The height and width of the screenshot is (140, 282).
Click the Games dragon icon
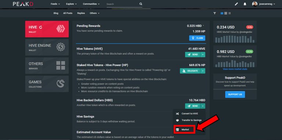(61, 84)
